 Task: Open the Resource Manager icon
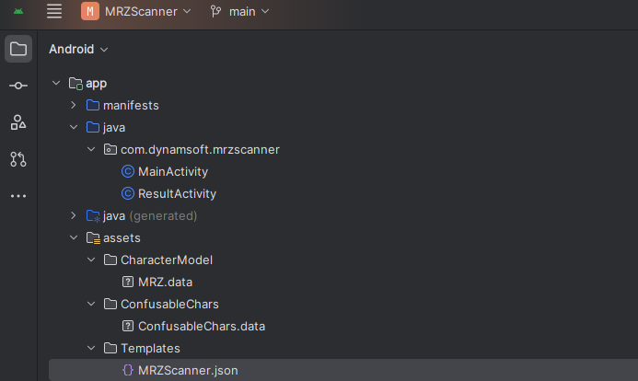coord(18,122)
